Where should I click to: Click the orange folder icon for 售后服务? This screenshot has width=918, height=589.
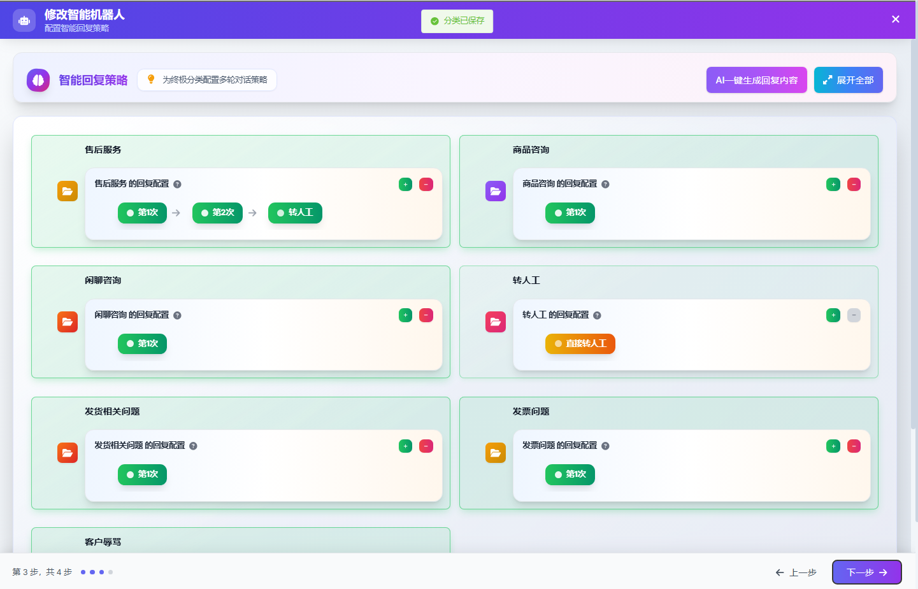point(68,191)
